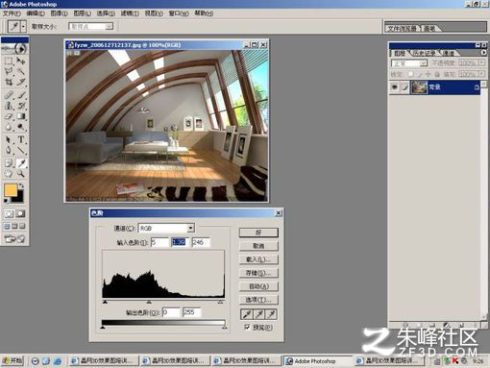Toggle the lock transparency checkbox in Layers
Image resolution: width=490 pixels, height=368 pixels.
coord(411,74)
